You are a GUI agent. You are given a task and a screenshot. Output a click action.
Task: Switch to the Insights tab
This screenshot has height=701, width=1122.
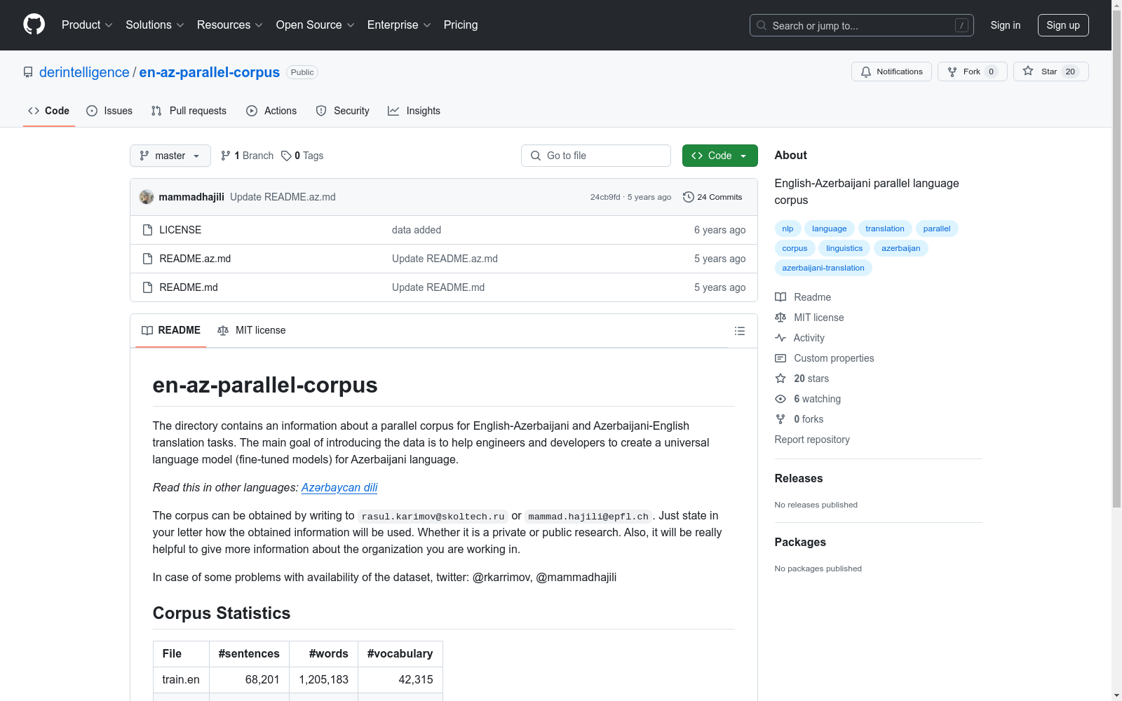point(414,111)
